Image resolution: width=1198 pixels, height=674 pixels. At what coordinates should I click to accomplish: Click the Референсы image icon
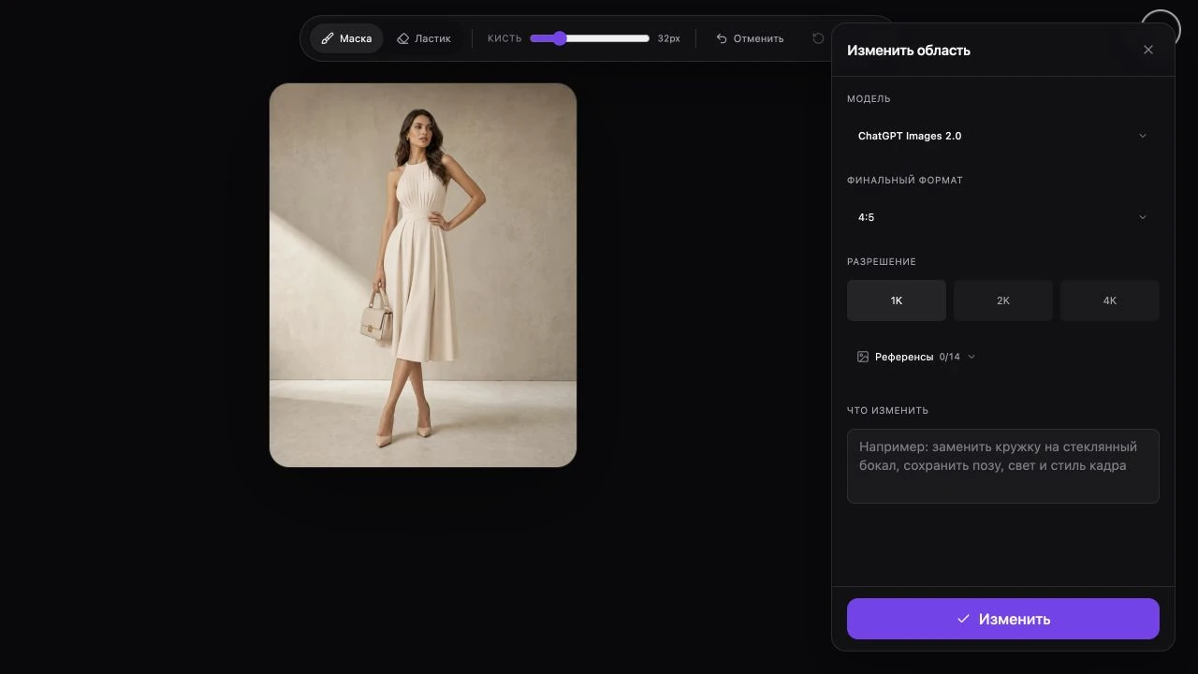click(x=863, y=357)
